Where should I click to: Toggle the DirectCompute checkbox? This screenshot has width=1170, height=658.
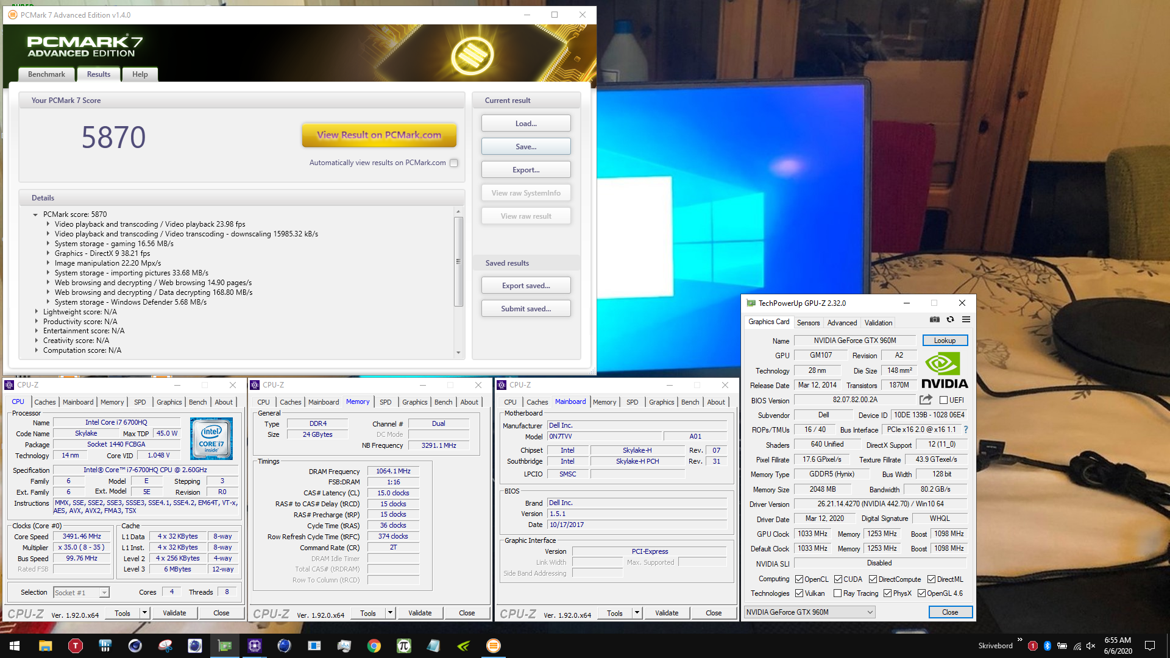coord(873,579)
